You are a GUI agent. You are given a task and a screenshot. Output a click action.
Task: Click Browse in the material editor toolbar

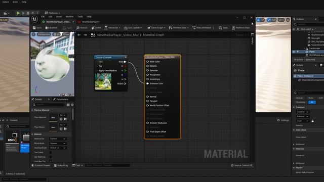coord(51,28)
